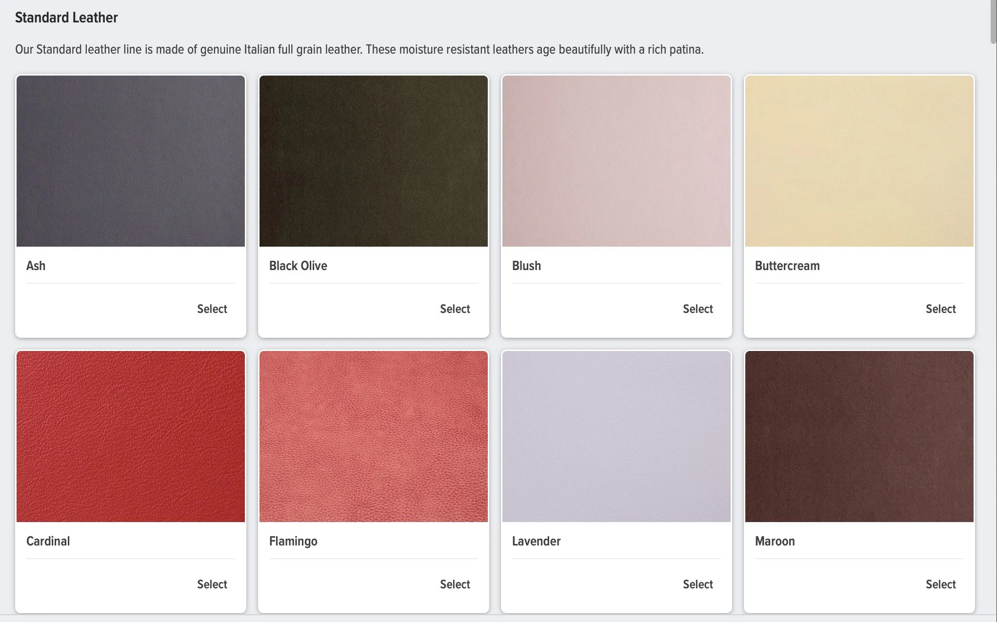This screenshot has height=622, width=997.
Task: Click the Standard Leather section heading
Action: pos(66,18)
